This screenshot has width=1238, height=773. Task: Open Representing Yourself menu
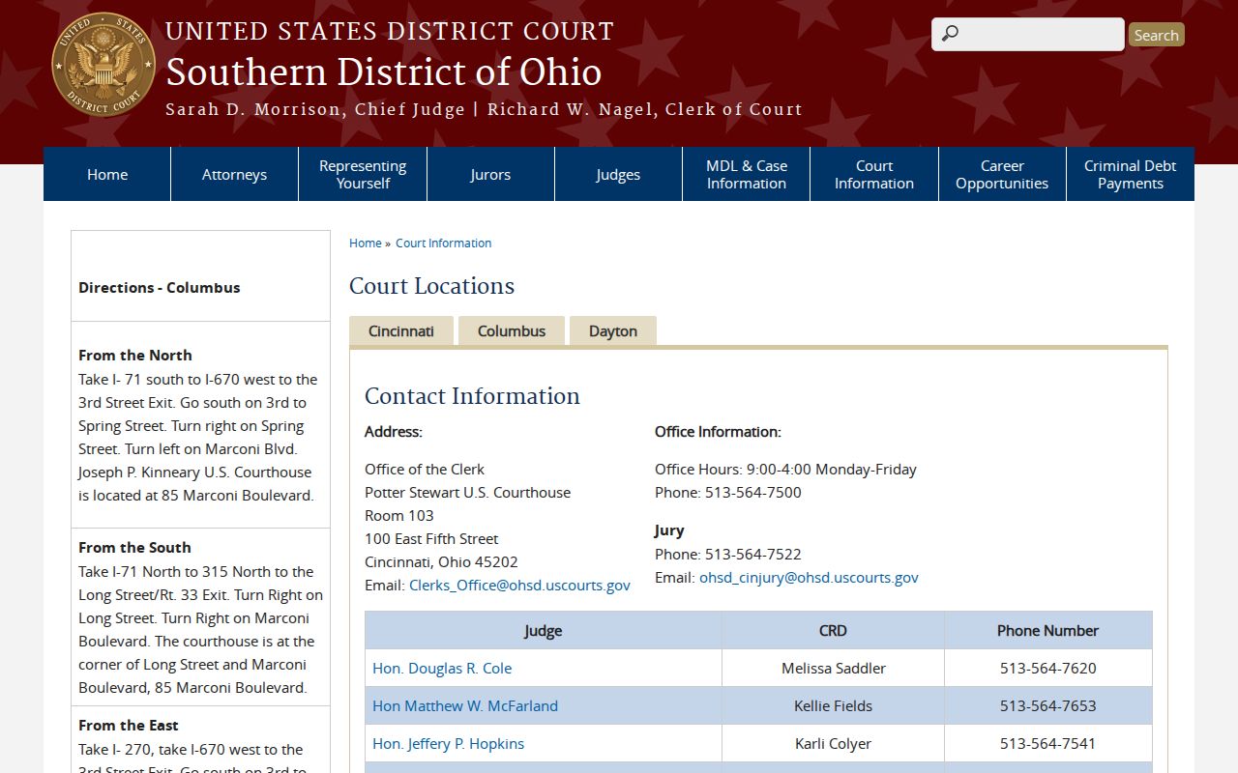(363, 174)
